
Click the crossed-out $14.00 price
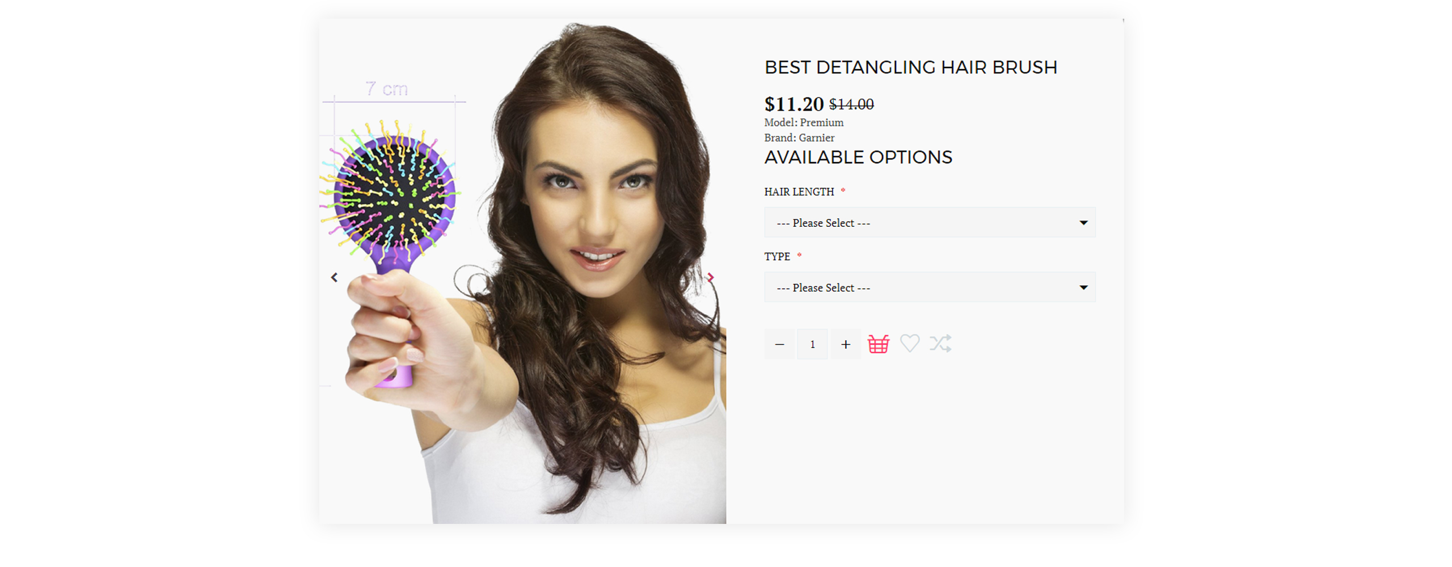[x=851, y=105]
